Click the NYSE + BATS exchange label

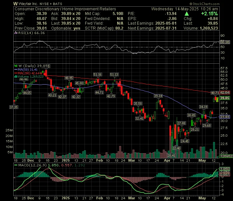51,4
